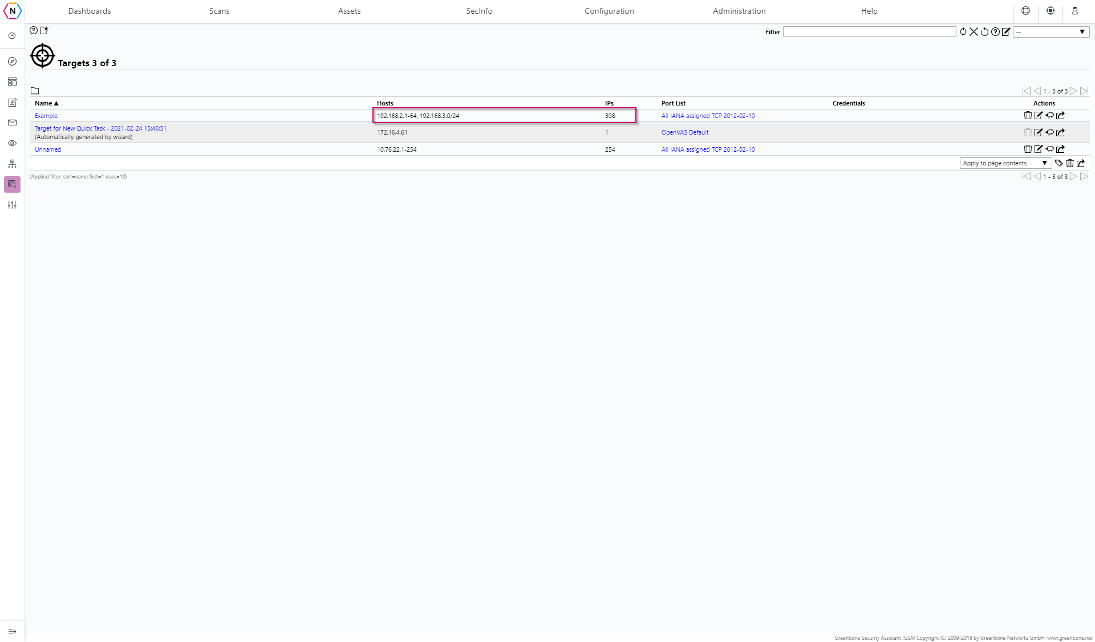
Task: Clone the New Quick Task target
Action: click(1049, 132)
